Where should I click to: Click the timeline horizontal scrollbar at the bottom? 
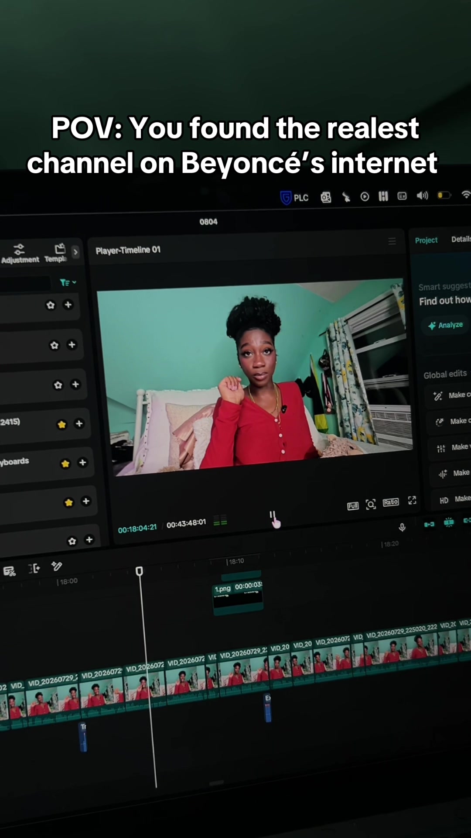pyautogui.click(x=217, y=783)
